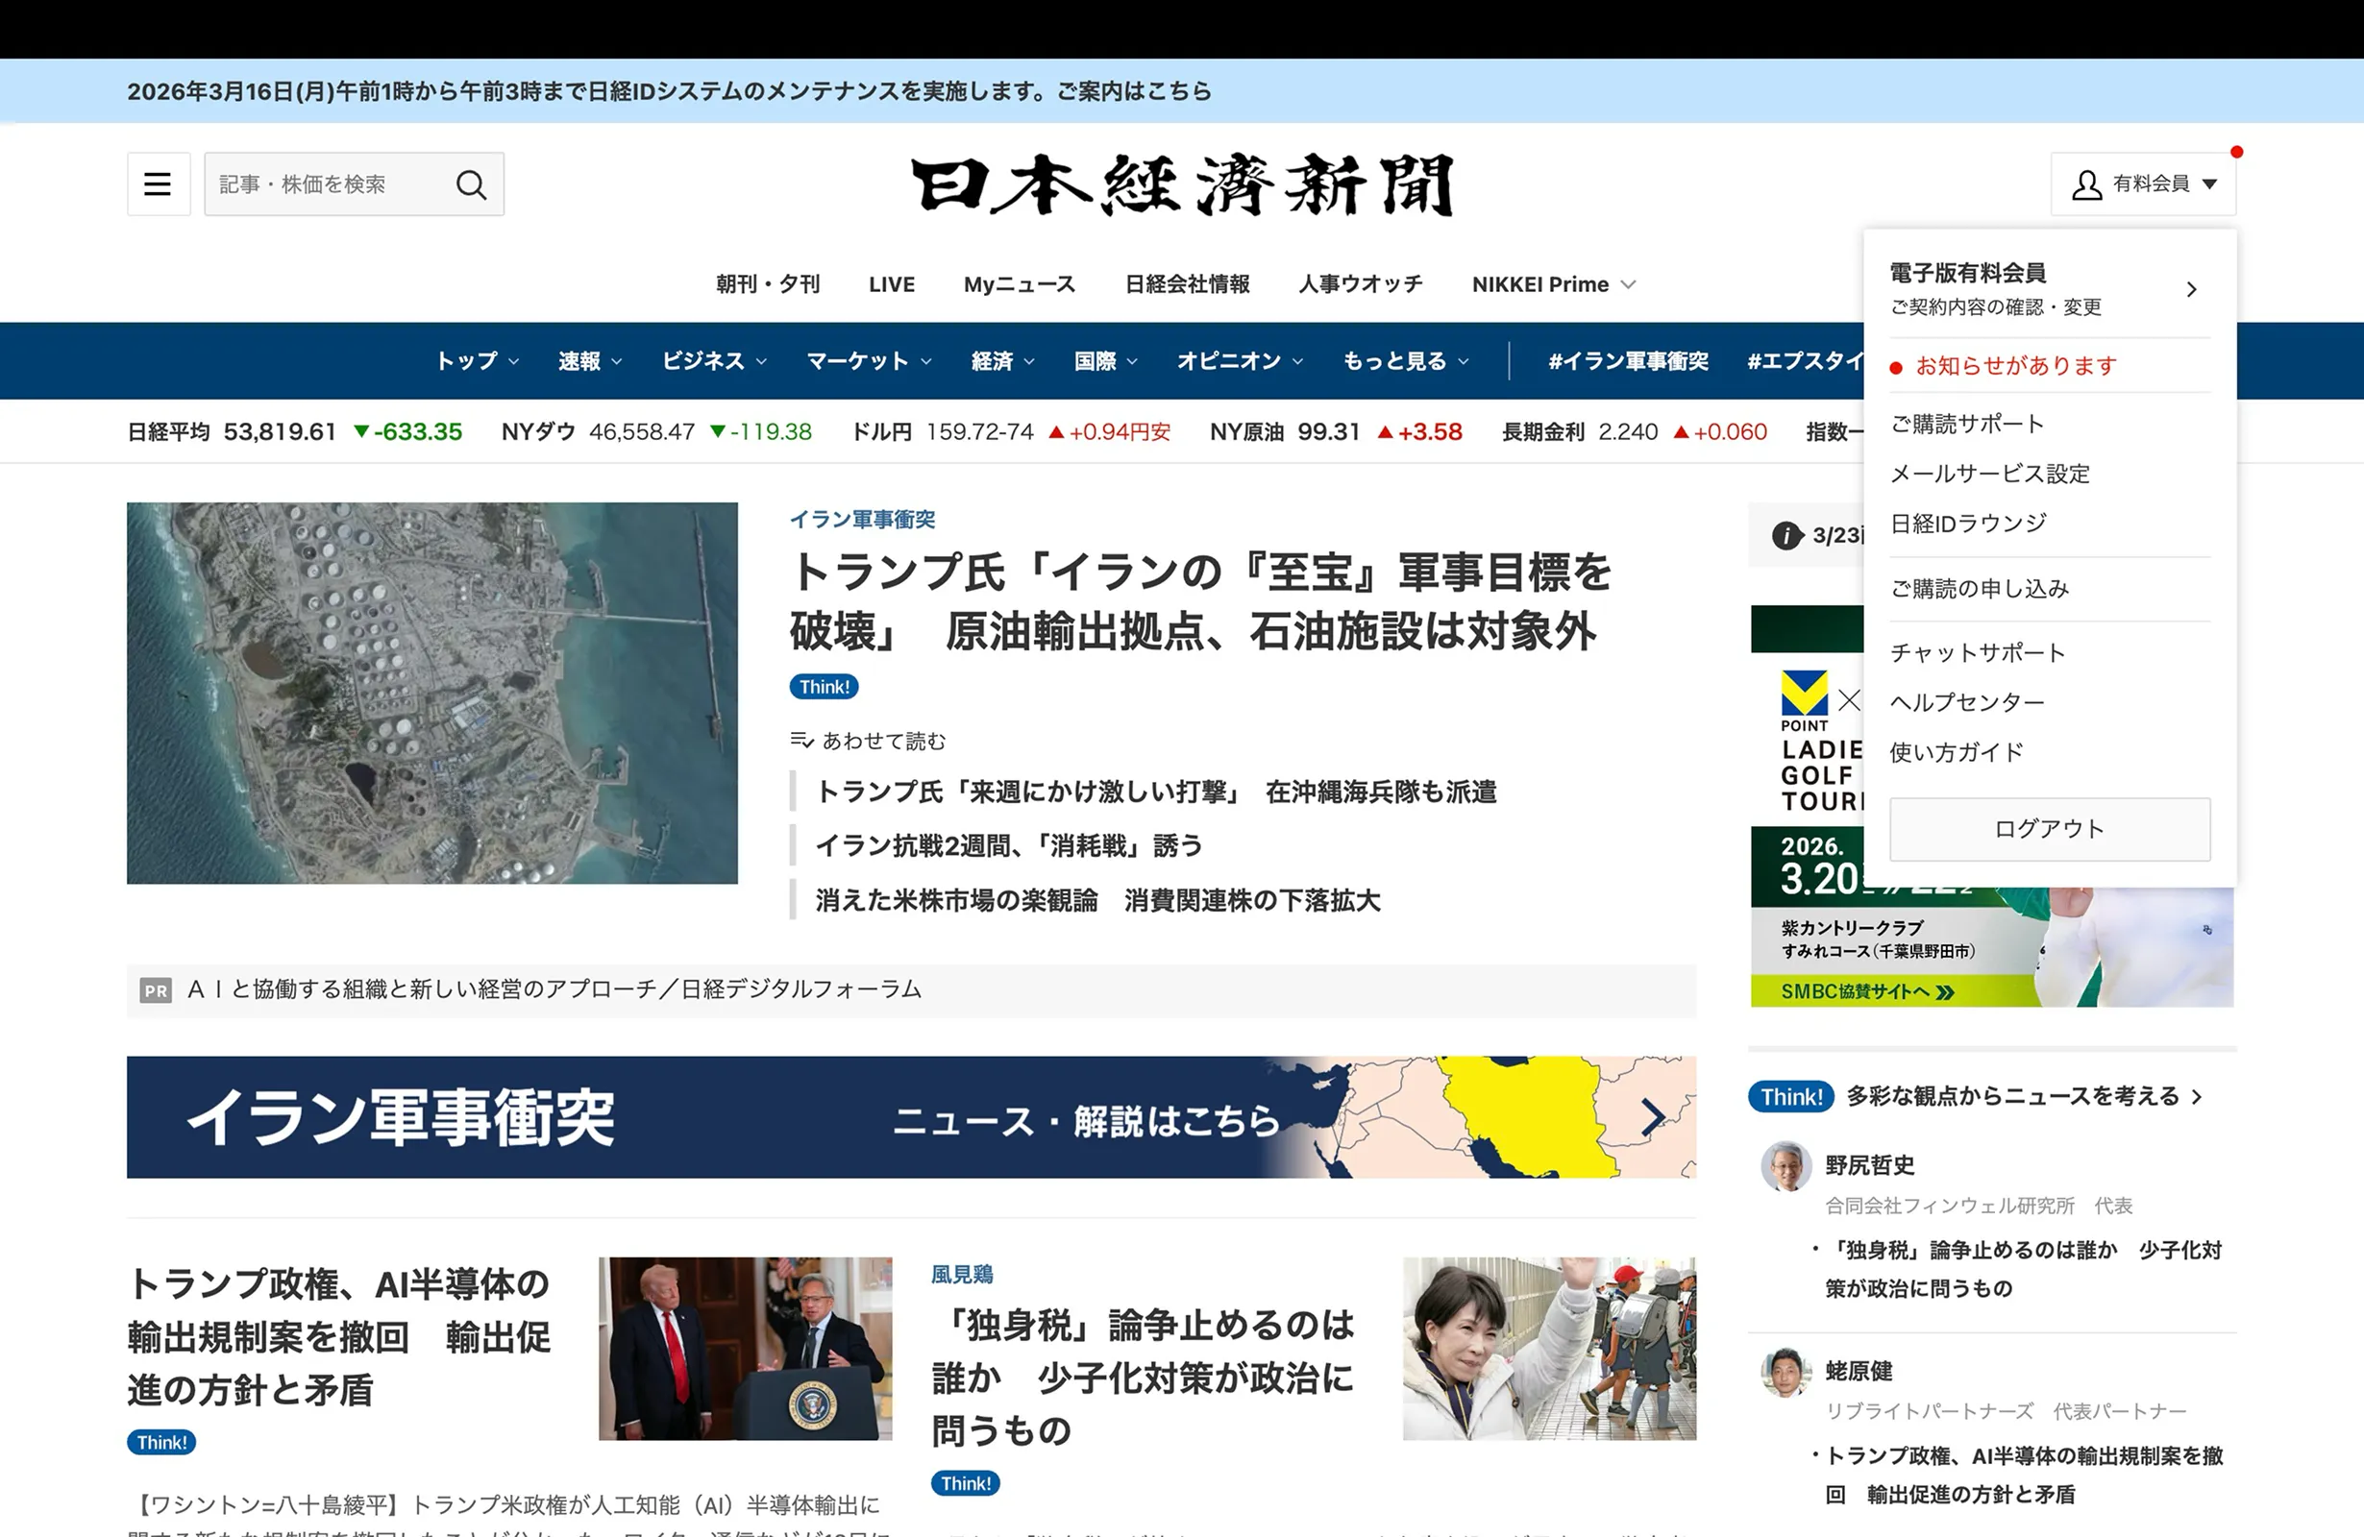Screen dimensions: 2364x1537
Task: Click the NY原油 99.31 ticker
Action: coord(1336,432)
